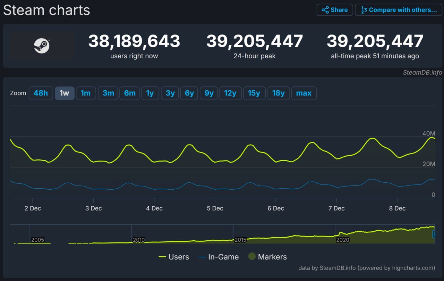Viewport: 444px width, 281px height.
Task: Click the Steam charts heading
Action: pyautogui.click(x=46, y=10)
